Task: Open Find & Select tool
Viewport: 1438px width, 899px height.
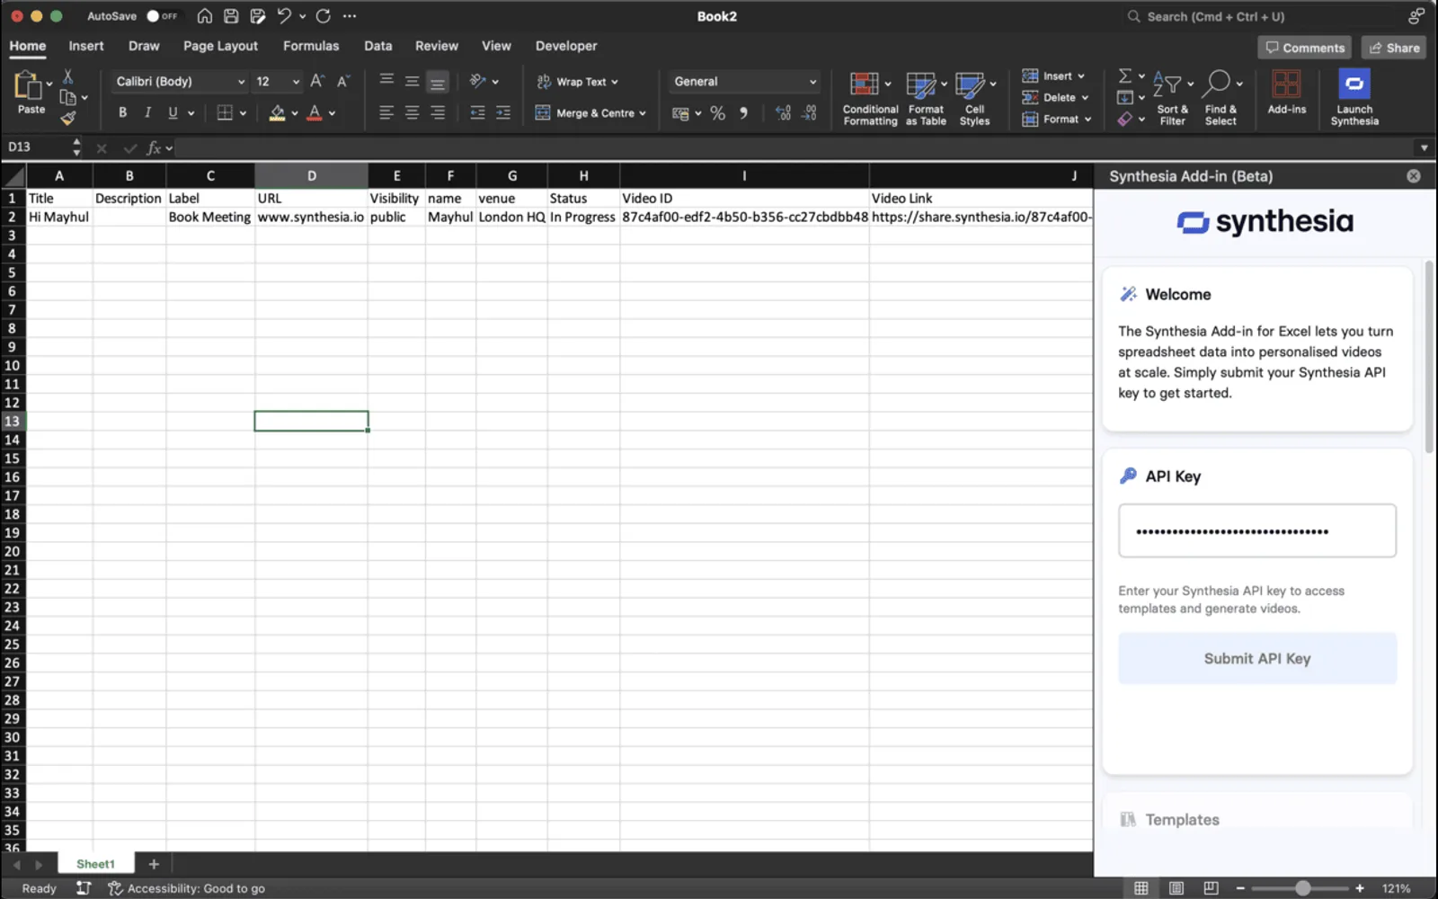Action: point(1221,98)
